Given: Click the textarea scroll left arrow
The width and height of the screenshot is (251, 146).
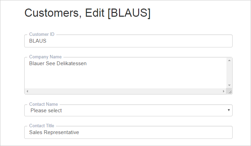Looking at the screenshot, I should [x=27, y=91].
